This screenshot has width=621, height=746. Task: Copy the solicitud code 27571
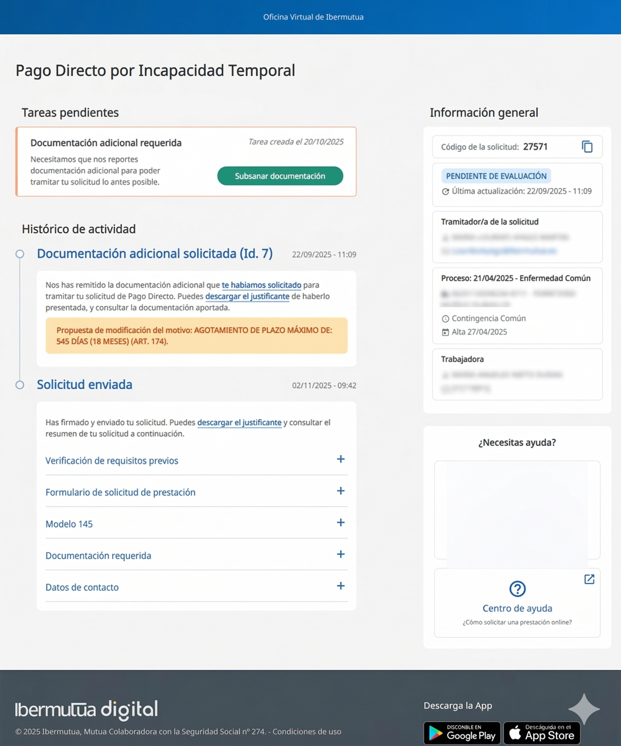tap(587, 147)
